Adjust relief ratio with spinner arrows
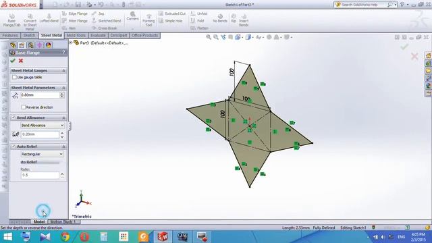 (62, 175)
